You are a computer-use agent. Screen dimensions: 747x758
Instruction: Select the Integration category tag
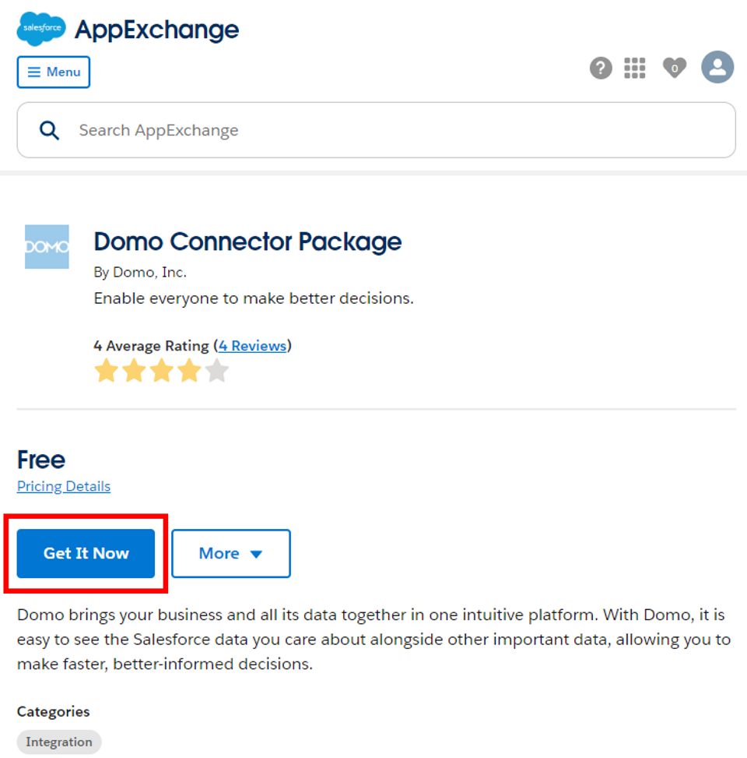point(59,742)
